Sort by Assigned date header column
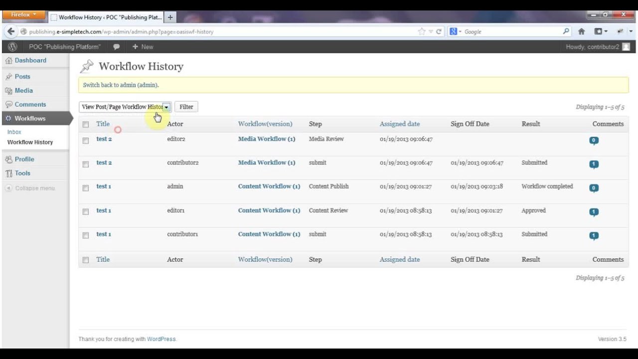The width and height of the screenshot is (638, 359). point(400,124)
